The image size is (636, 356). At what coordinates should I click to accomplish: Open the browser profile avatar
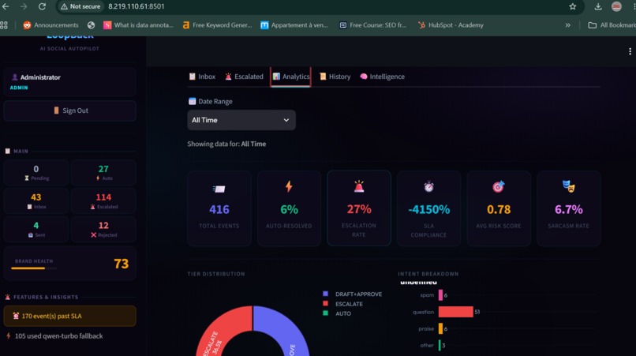tap(616, 6)
